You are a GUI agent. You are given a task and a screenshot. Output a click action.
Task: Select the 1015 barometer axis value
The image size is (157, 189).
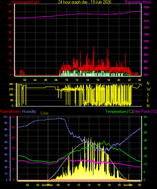point(146,21)
